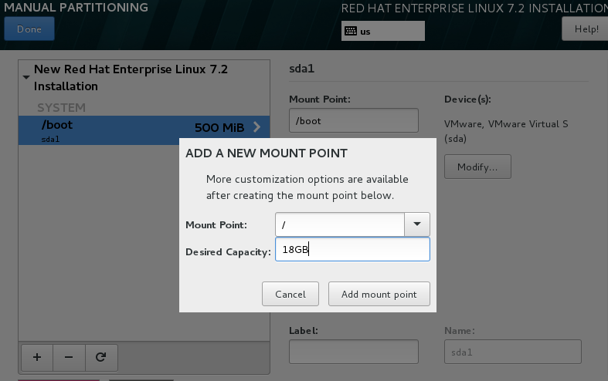Click the Done button
This screenshot has width=608, height=381.
pyautogui.click(x=29, y=29)
